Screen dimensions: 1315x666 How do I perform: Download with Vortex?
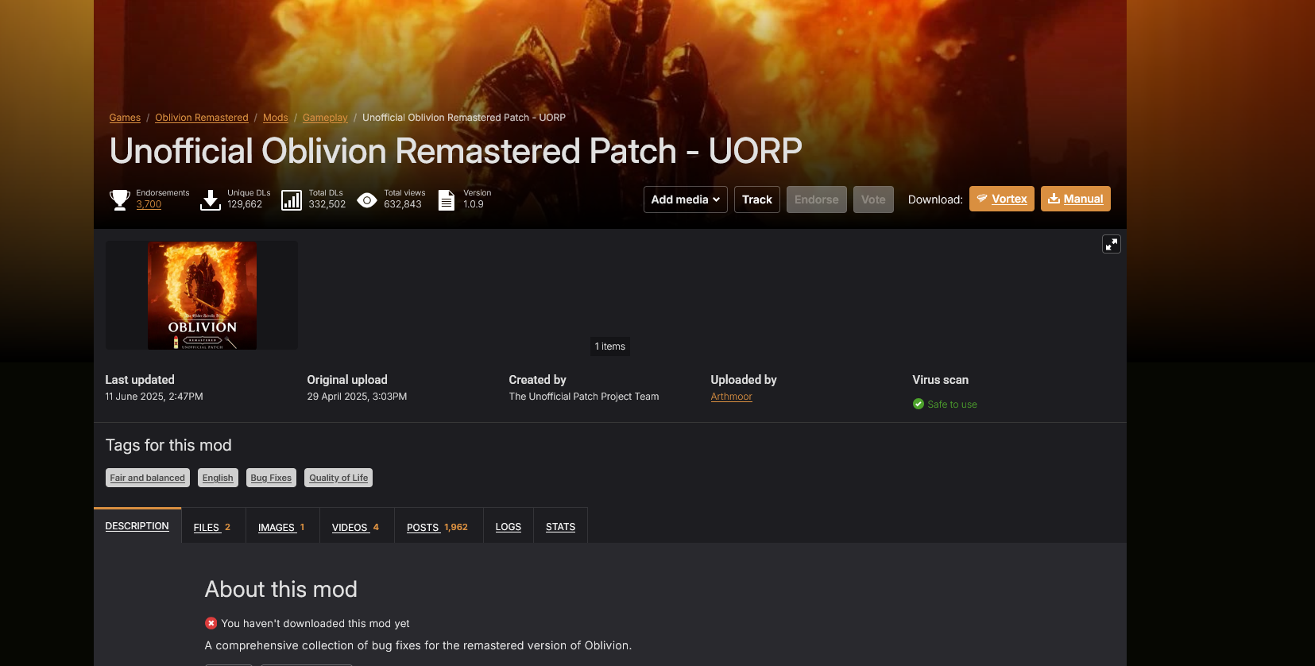(1002, 199)
